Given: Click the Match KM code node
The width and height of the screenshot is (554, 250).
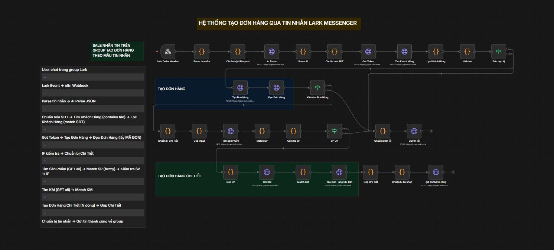Looking at the screenshot, I should 303,172.
